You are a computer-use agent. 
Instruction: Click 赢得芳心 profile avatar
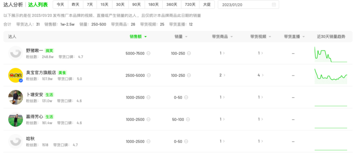[15, 119]
